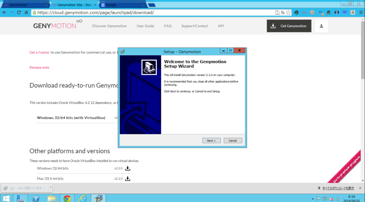Click the IME 'A' input mode indicator
The image size is (365, 202).
tap(338, 199)
